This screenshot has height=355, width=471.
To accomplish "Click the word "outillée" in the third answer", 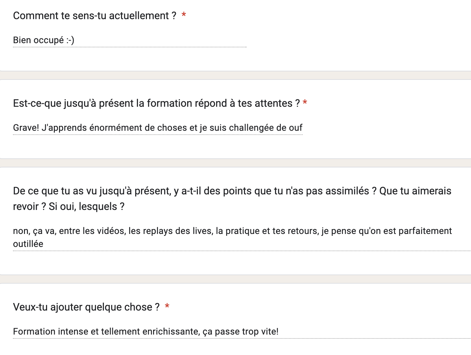I will 28,244.
